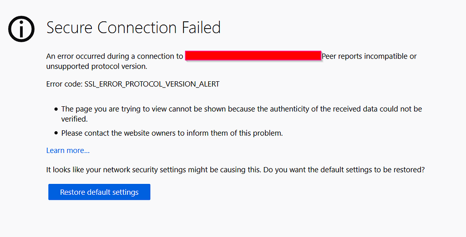This screenshot has height=237, width=466.
Task: Select the Secure Connection Failed heading
Action: pos(133,28)
